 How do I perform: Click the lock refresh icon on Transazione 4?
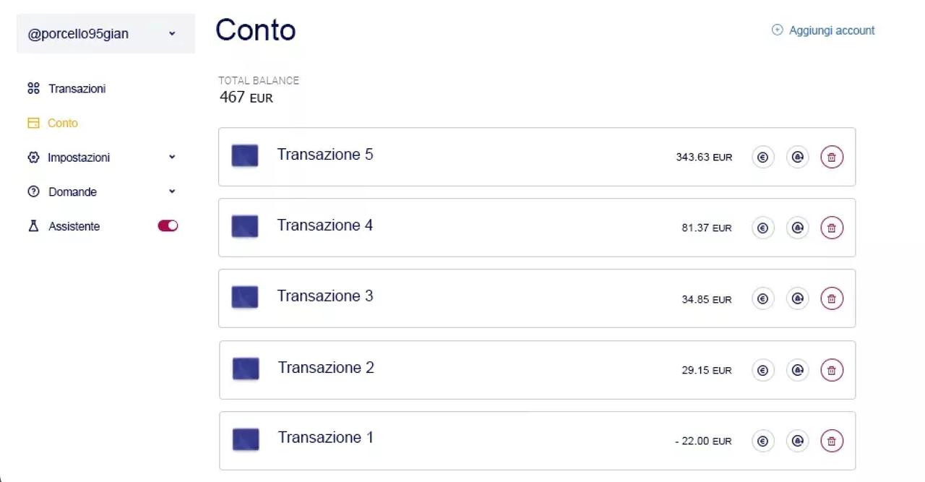pos(797,228)
